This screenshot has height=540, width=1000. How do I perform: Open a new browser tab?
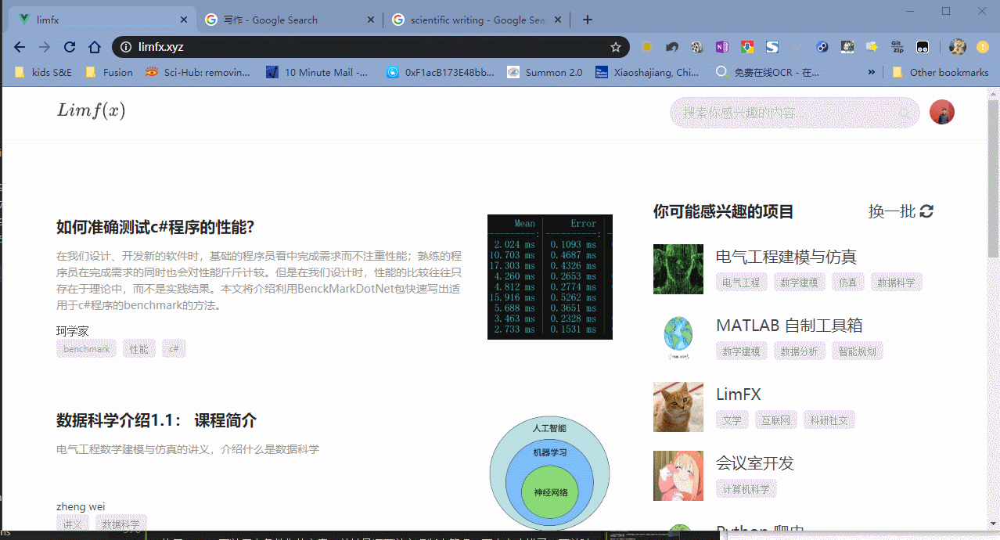point(588,20)
